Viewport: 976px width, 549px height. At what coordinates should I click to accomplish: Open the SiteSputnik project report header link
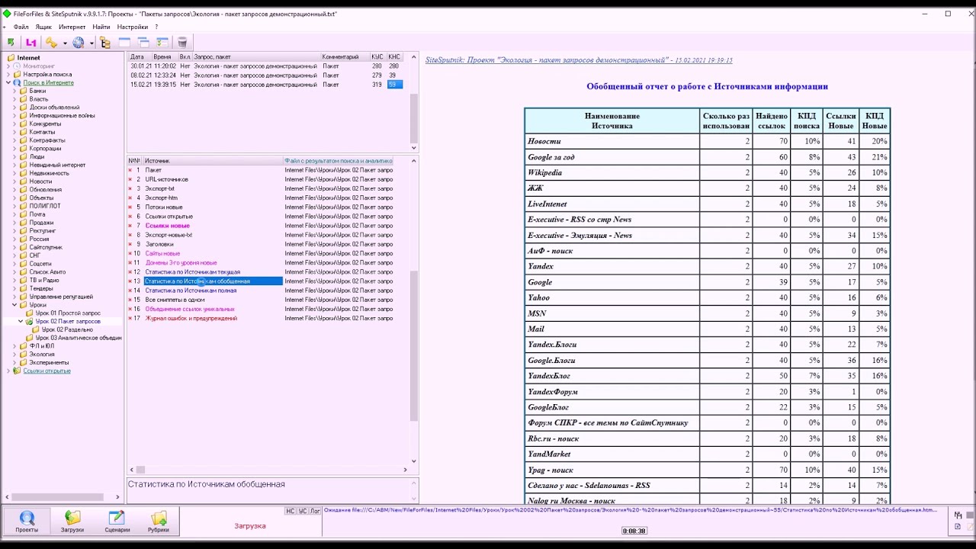pyautogui.click(x=579, y=60)
